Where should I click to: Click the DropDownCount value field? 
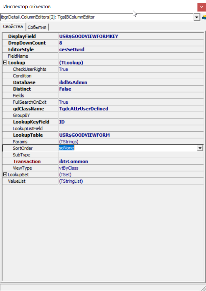tap(128, 43)
